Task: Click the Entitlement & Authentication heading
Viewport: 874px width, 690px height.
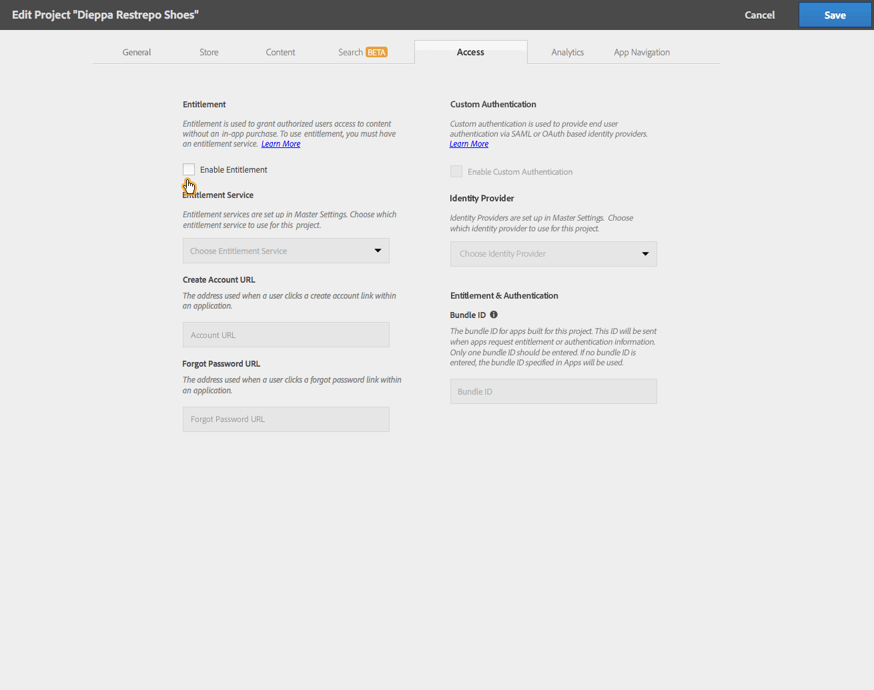Action: click(504, 295)
